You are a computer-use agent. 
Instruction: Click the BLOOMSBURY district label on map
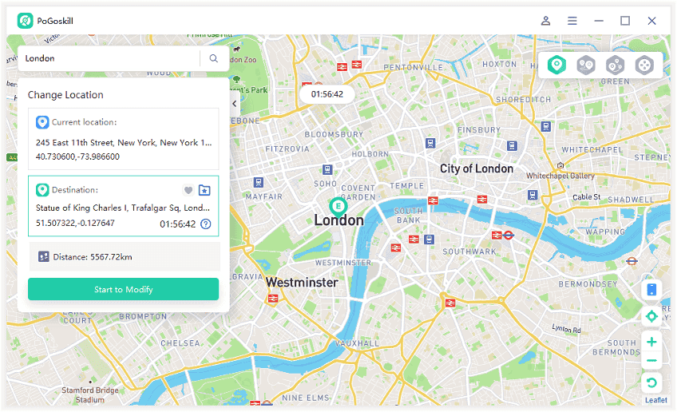click(334, 134)
